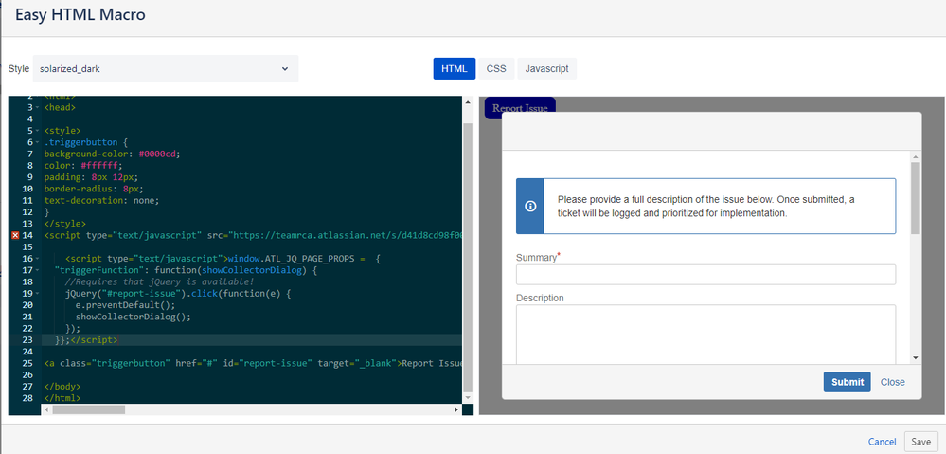The width and height of the screenshot is (946, 454).
Task: Switch to the HTML tab
Action: (x=455, y=69)
